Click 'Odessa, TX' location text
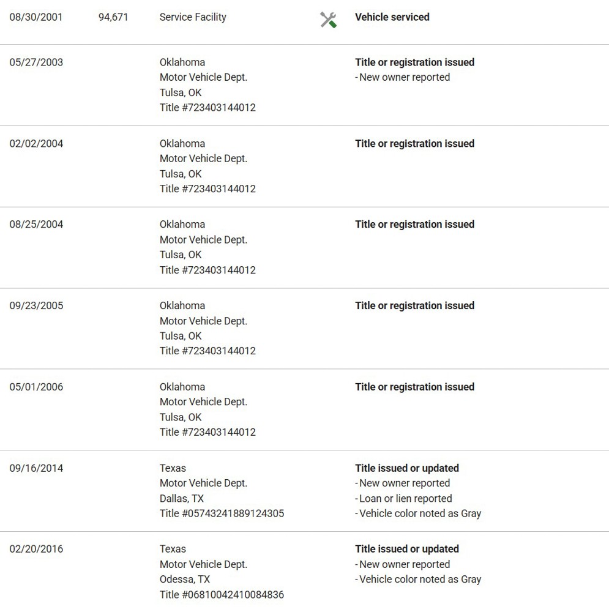The image size is (609, 612). pos(185,579)
